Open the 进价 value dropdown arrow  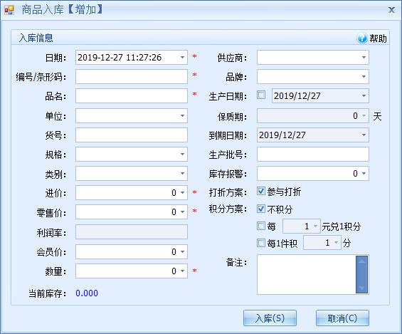(183, 192)
